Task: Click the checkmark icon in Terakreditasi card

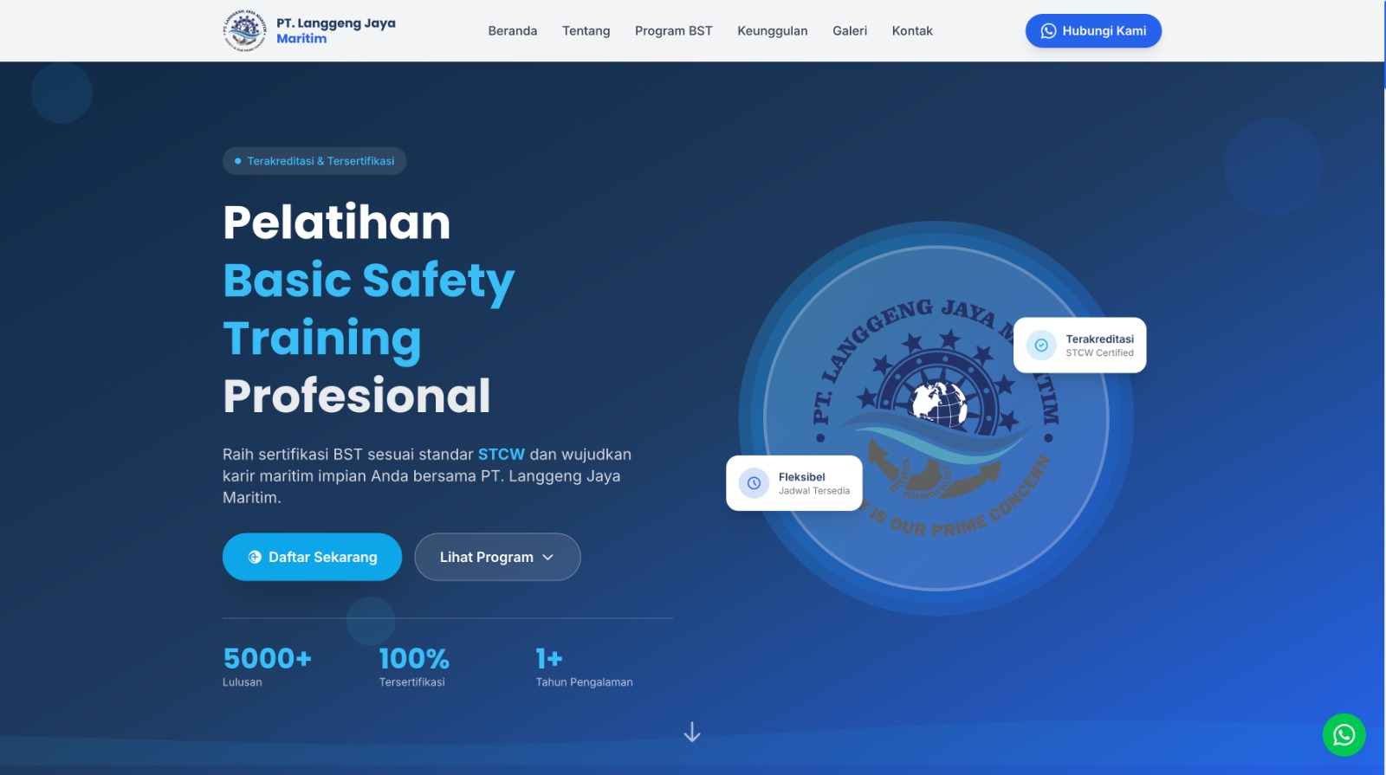Action: (x=1041, y=346)
